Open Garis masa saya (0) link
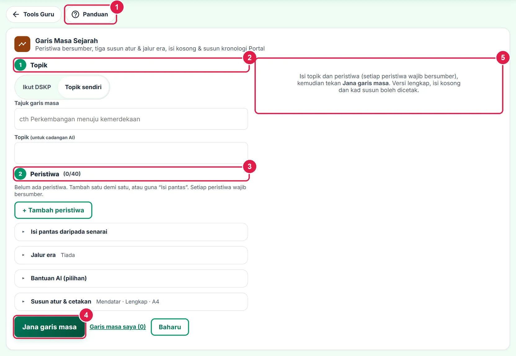Screen dimensions: 516x356 118,327
